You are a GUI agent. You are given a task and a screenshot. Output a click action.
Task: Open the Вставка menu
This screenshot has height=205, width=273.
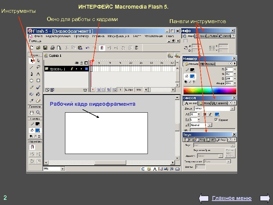coord(98,36)
